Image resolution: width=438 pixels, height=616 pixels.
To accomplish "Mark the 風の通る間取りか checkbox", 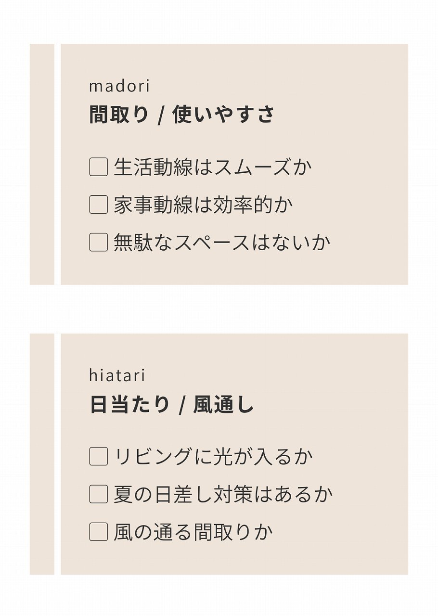I will pyautogui.click(x=98, y=532).
